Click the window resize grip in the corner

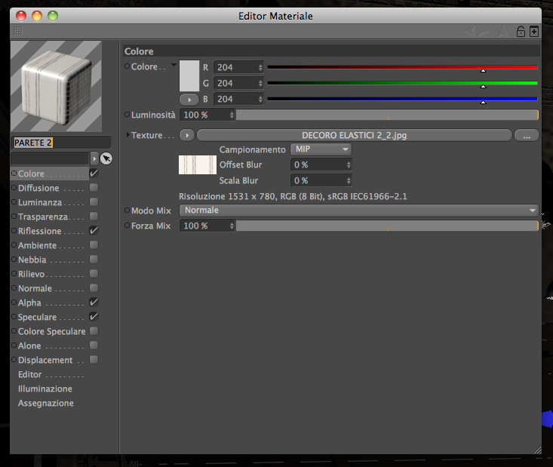(537, 450)
